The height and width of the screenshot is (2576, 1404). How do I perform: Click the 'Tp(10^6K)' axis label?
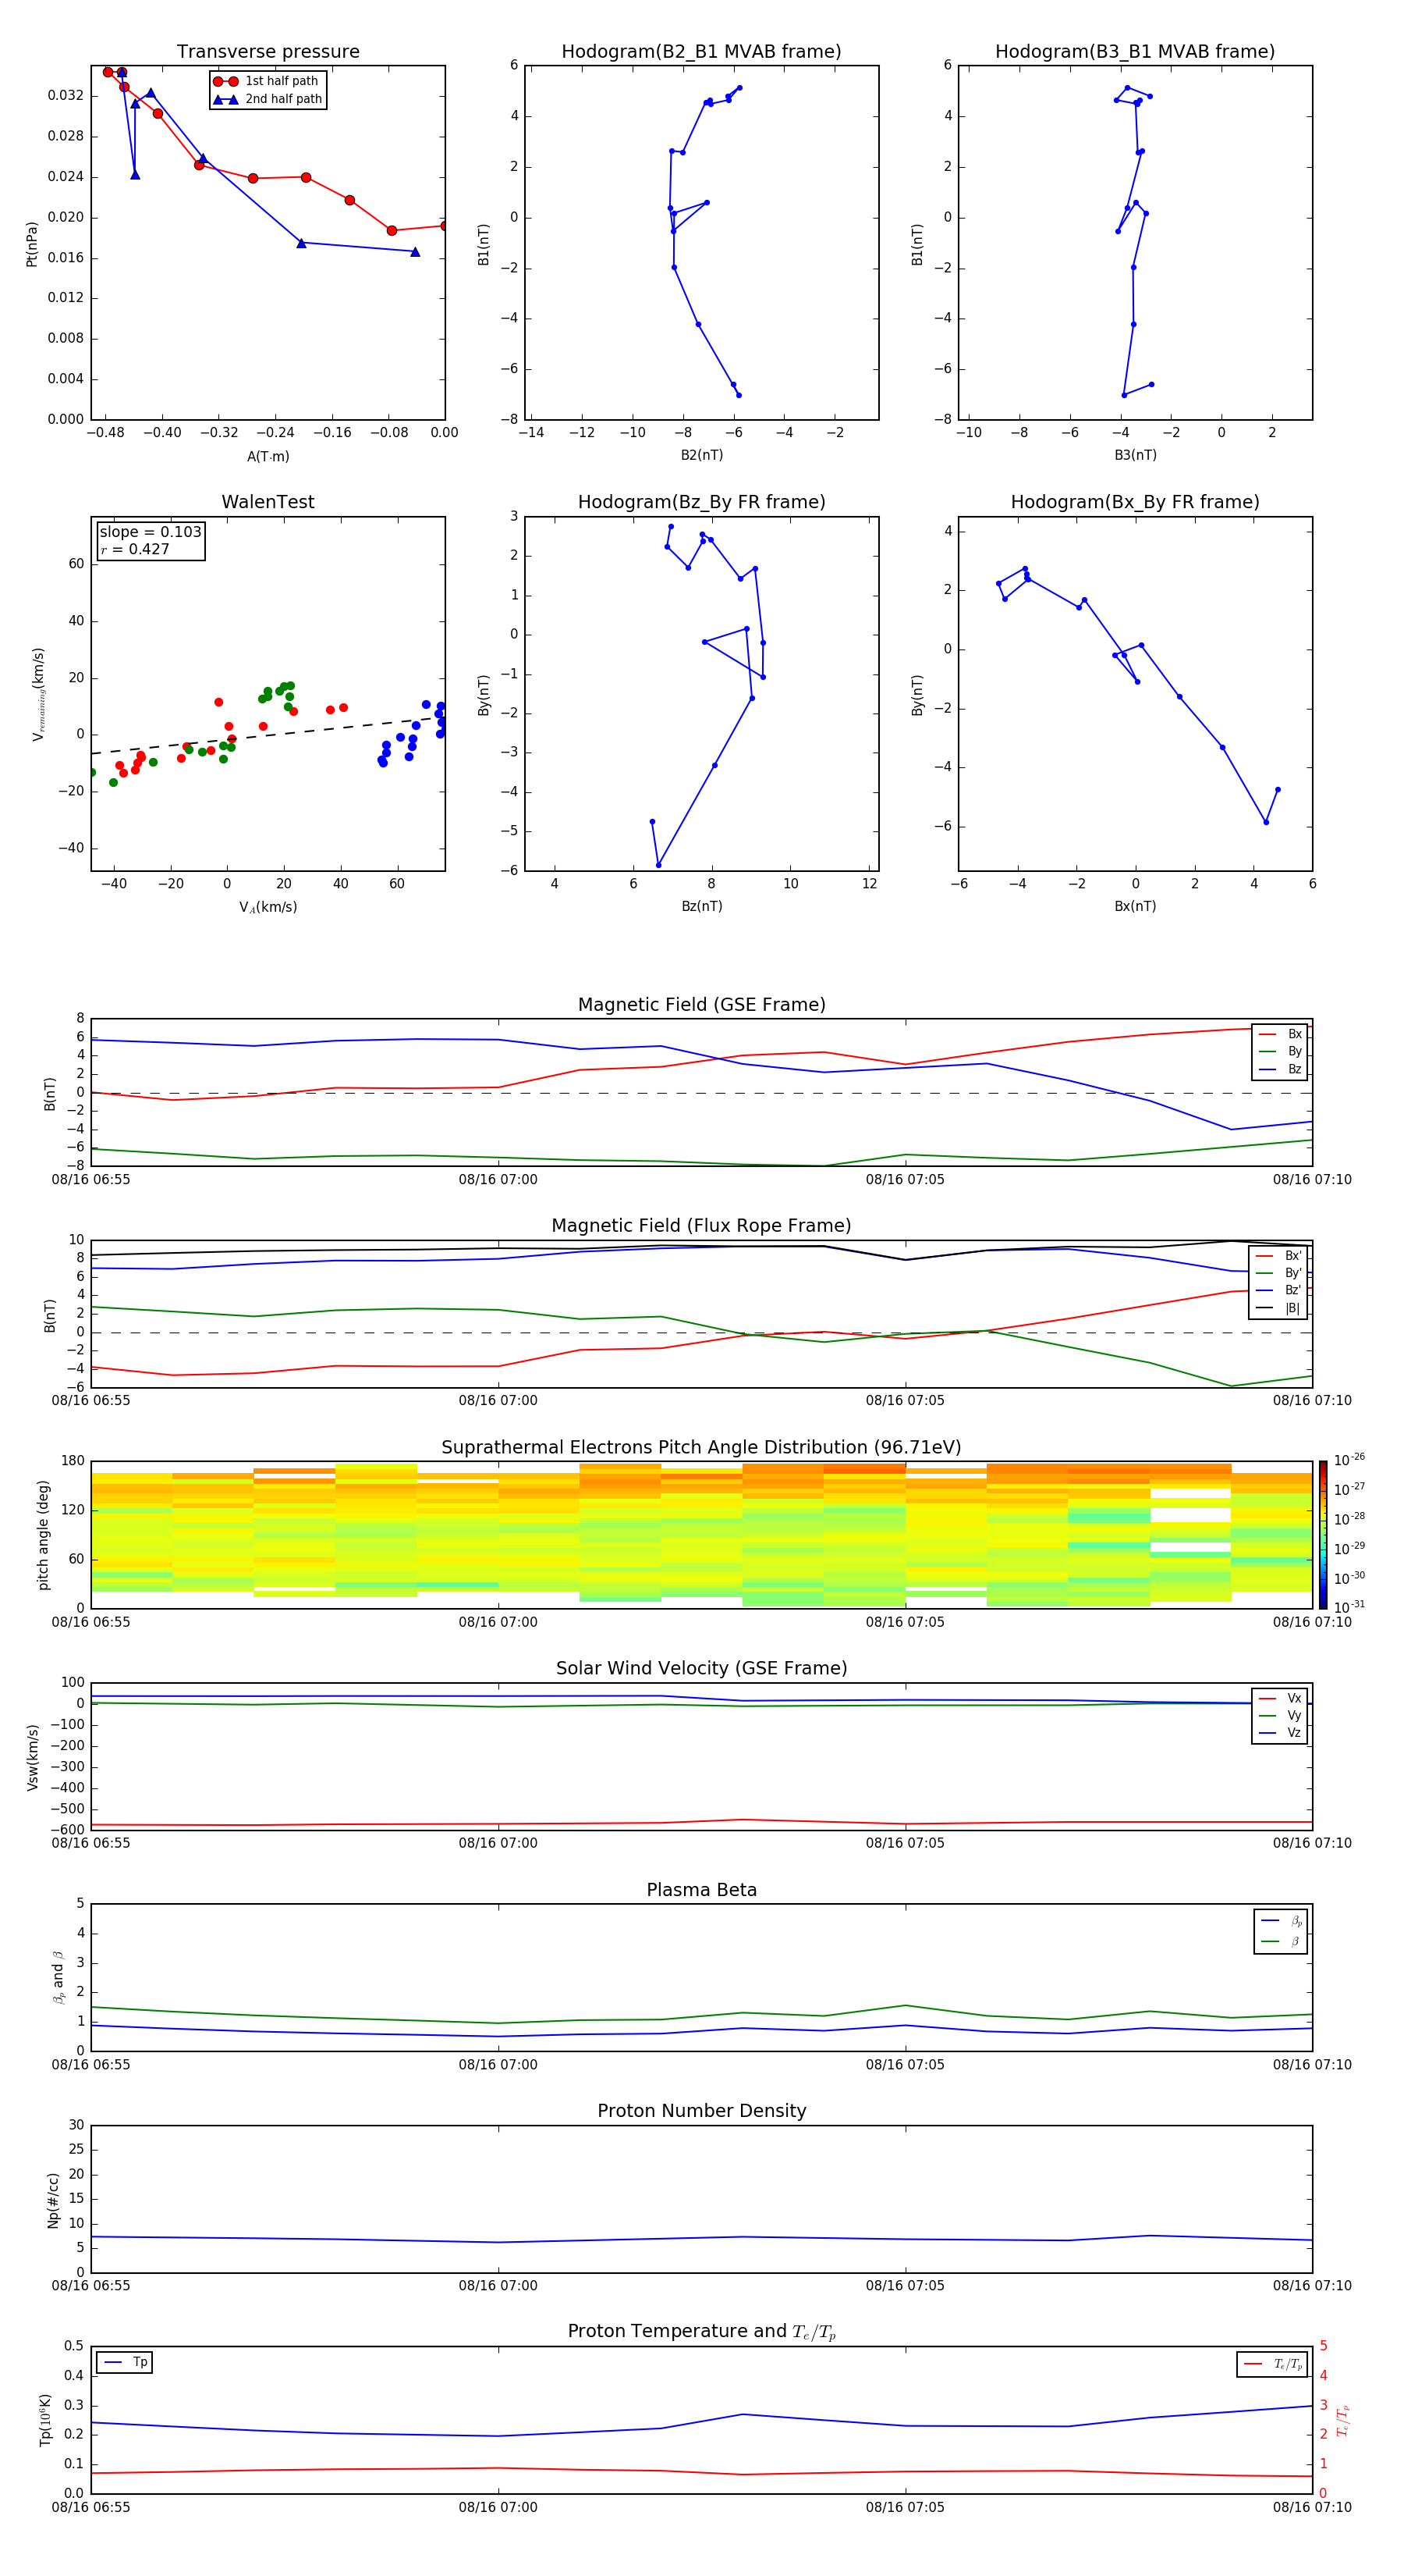click(45, 2420)
